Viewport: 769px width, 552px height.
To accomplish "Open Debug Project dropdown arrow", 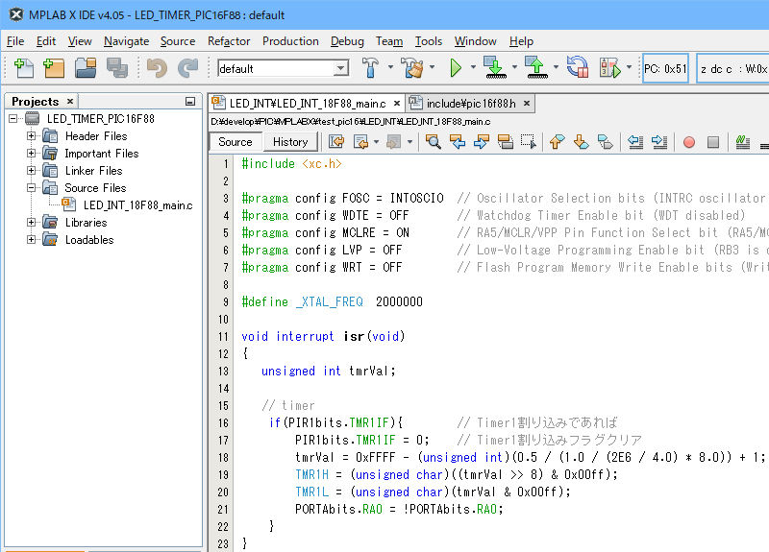I will [x=629, y=66].
